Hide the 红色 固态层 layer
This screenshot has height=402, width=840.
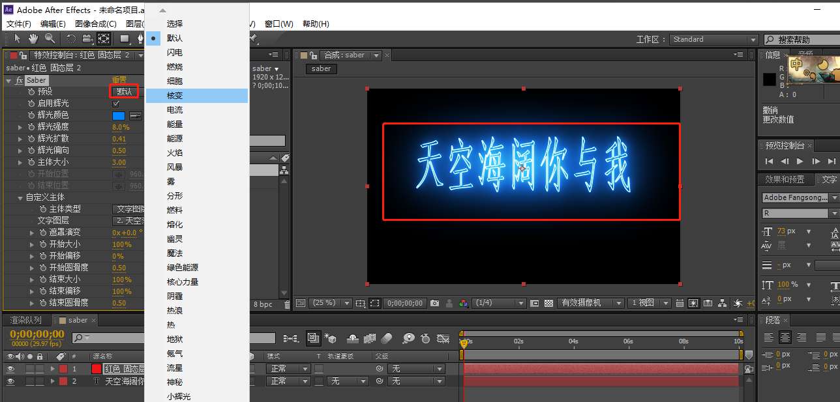point(9,368)
